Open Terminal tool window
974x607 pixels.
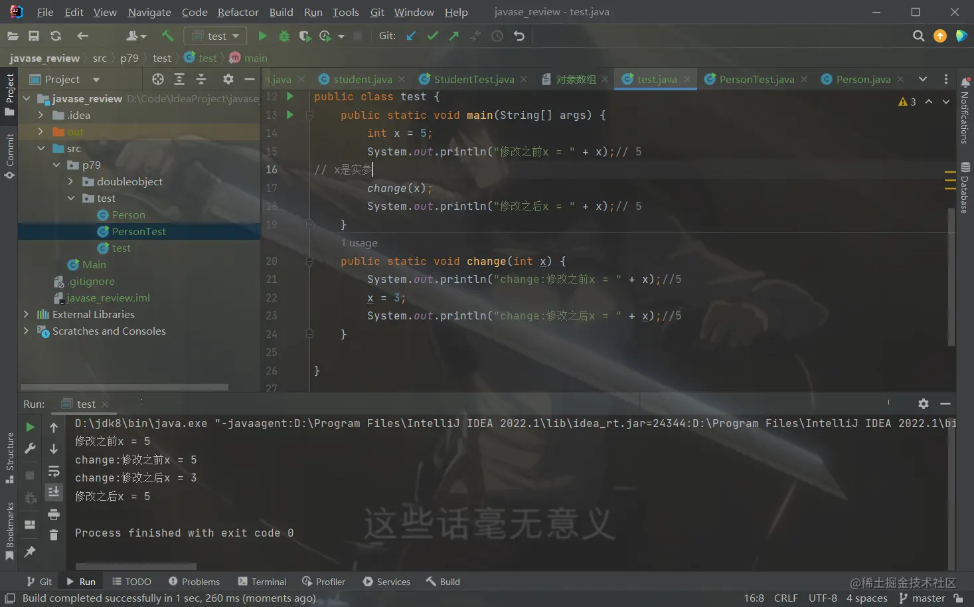(262, 582)
